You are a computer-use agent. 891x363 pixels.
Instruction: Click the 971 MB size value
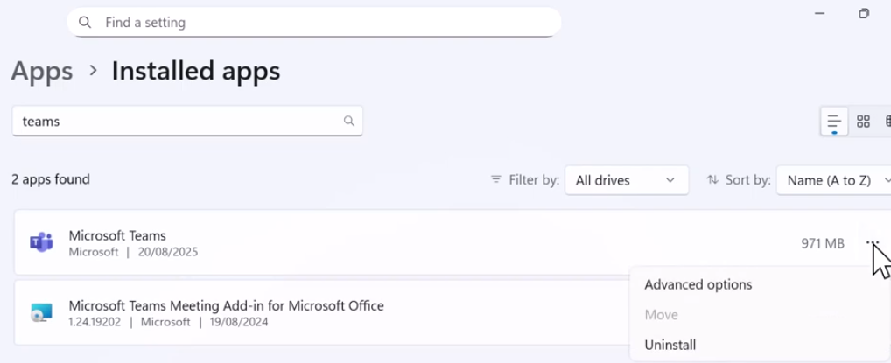(823, 243)
